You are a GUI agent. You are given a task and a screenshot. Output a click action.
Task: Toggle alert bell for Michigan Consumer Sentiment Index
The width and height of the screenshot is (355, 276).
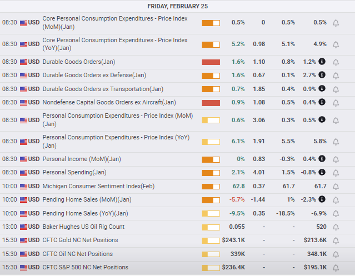pyautogui.click(x=336, y=187)
